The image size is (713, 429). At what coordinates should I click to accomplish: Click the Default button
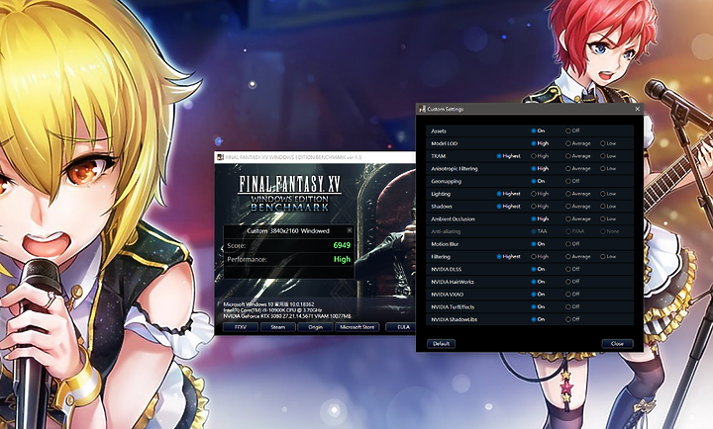441,344
